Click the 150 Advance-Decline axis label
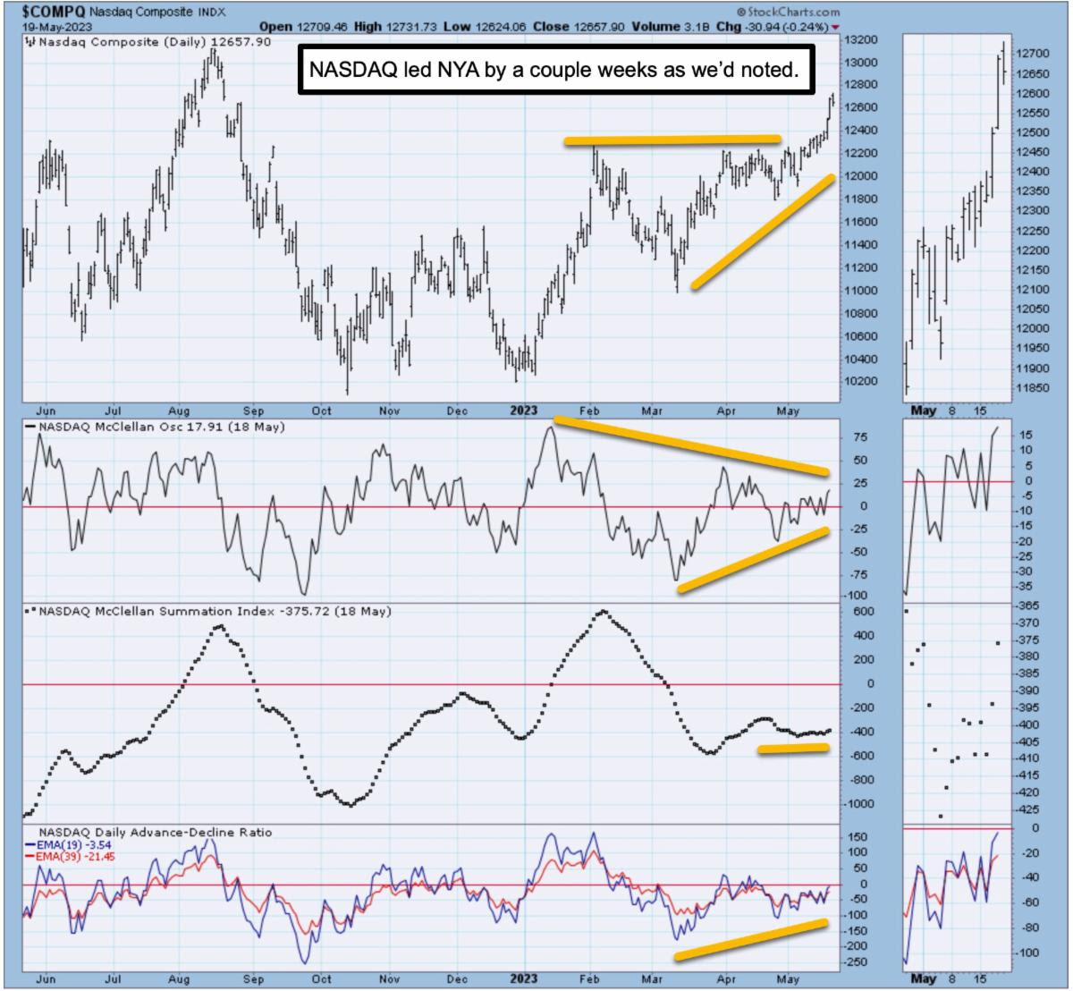1073x991 pixels. [860, 836]
